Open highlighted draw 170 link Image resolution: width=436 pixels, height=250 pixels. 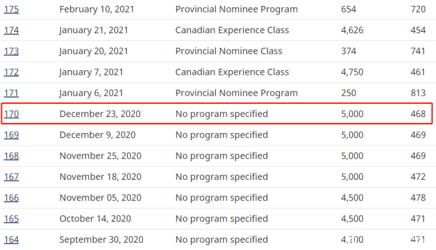tap(11, 114)
